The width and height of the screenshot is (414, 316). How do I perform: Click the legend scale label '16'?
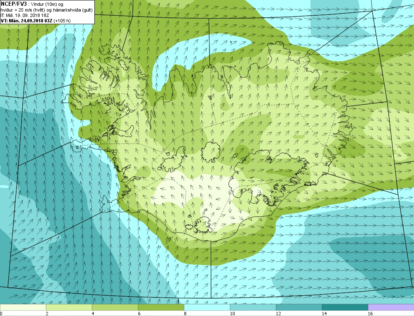[x=370, y=314]
